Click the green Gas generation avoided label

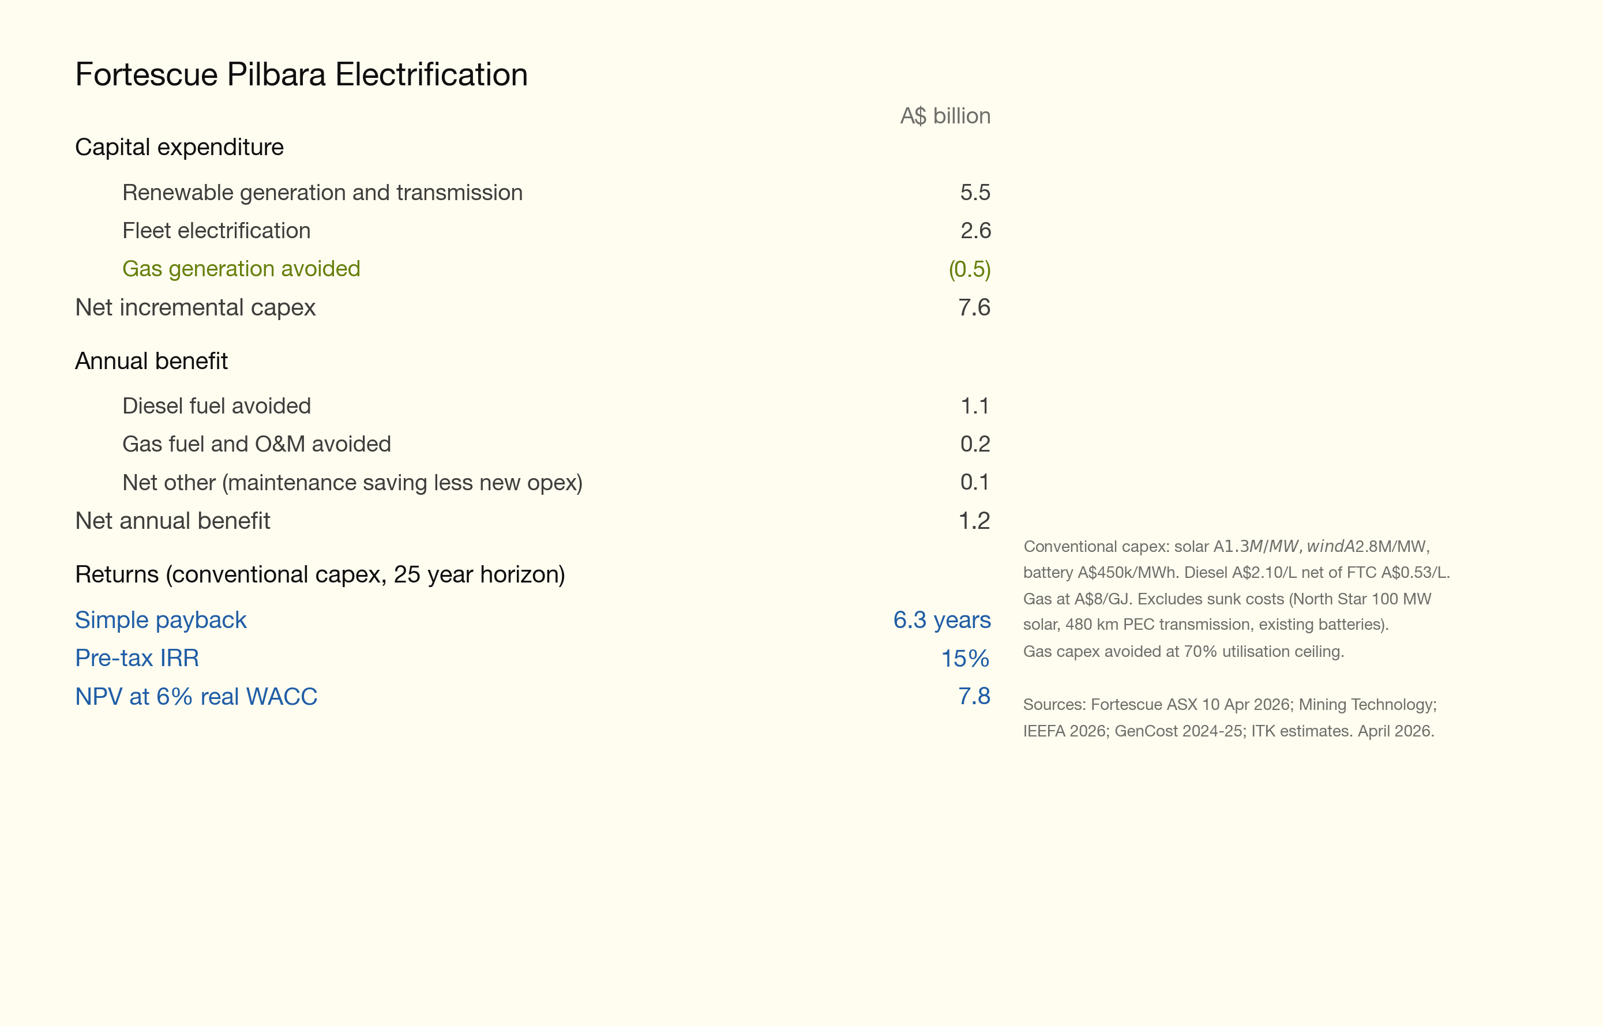click(241, 269)
